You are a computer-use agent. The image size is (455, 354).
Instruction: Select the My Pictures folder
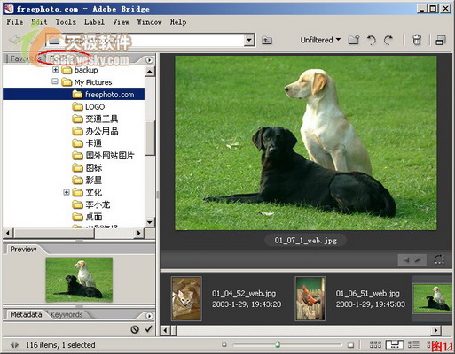(87, 82)
